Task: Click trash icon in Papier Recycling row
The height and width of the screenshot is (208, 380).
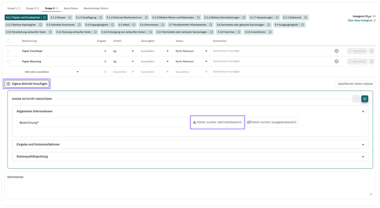Action: (371, 62)
